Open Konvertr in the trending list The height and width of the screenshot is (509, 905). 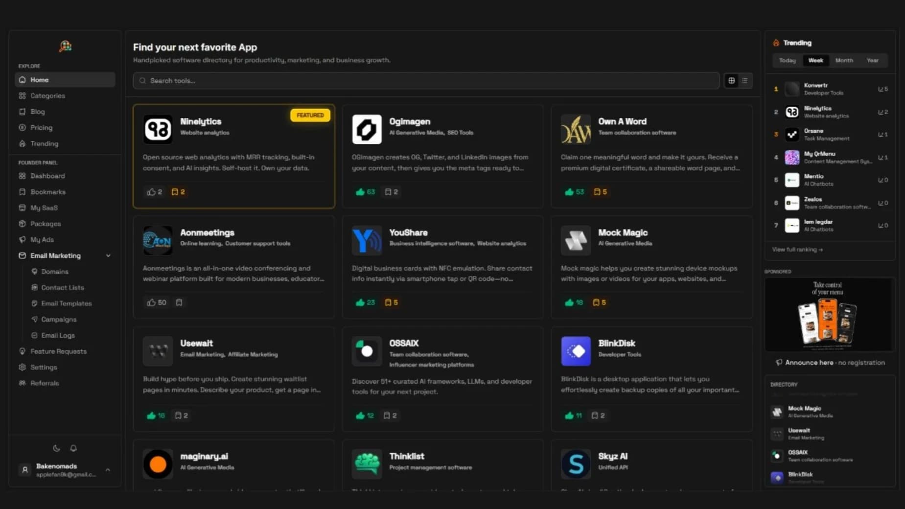click(x=830, y=89)
